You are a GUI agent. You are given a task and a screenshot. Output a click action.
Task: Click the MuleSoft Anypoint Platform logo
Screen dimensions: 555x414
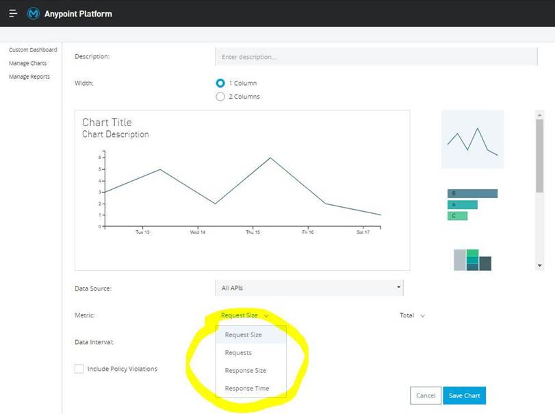click(x=34, y=14)
